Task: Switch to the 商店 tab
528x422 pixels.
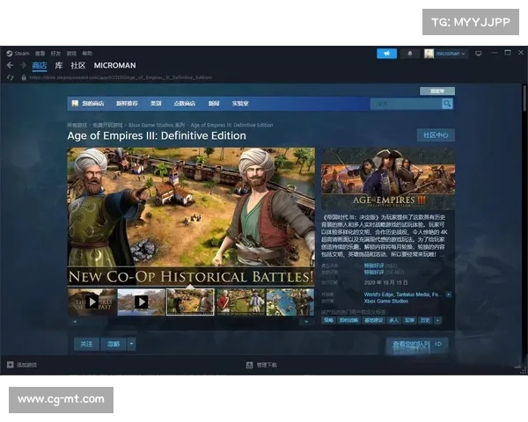Action: [40, 65]
